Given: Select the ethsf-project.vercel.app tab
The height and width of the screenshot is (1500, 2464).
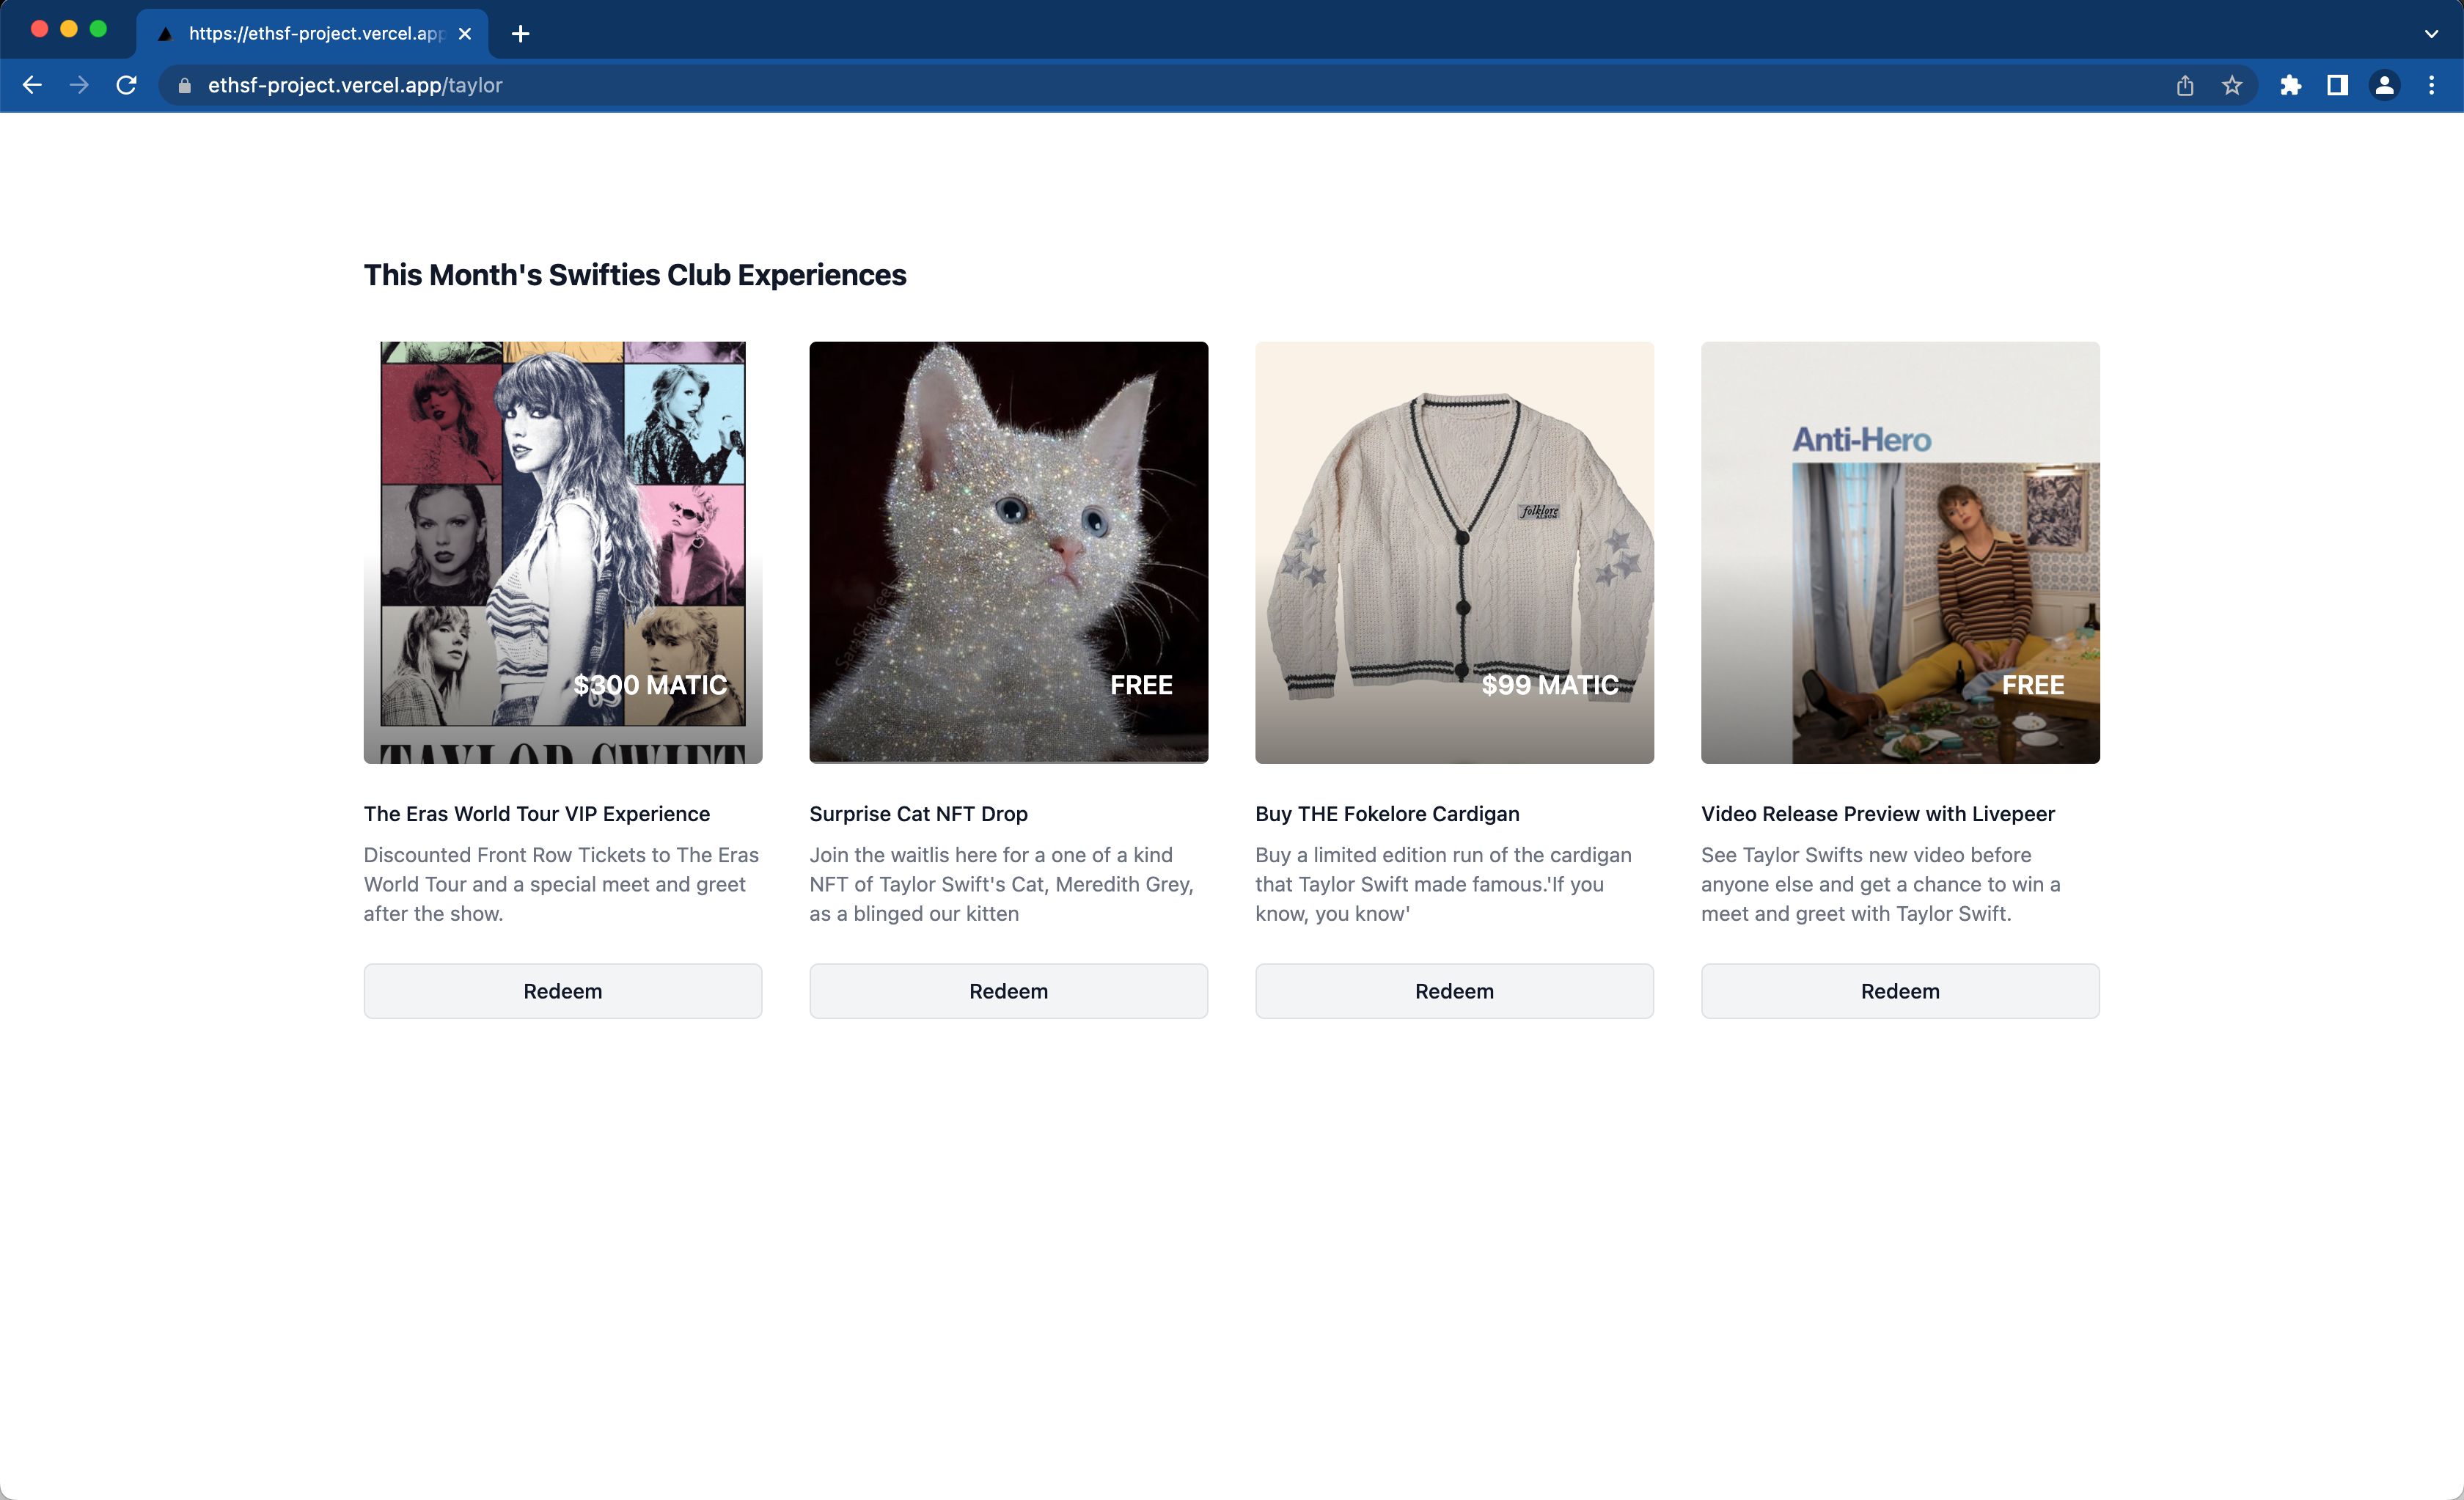Looking at the screenshot, I should tap(312, 34).
